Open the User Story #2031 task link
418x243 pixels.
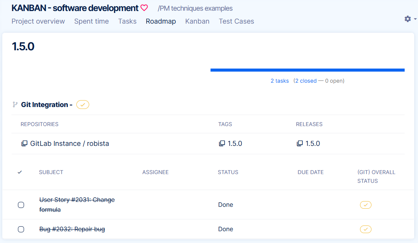(x=77, y=200)
